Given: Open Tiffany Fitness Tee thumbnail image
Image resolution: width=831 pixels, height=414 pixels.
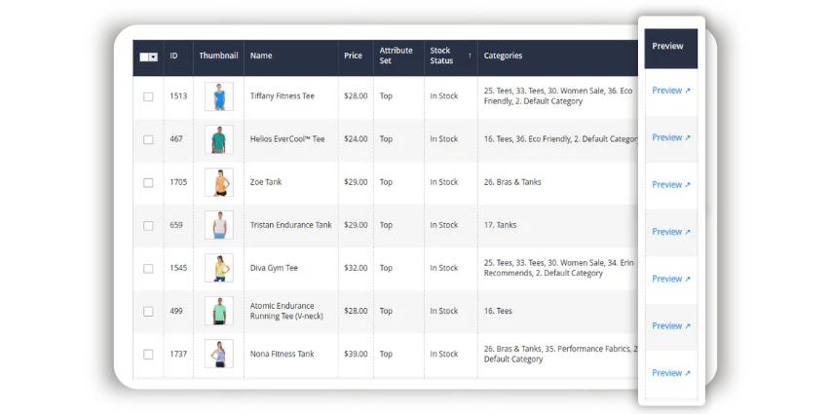Looking at the screenshot, I should pyautogui.click(x=219, y=96).
